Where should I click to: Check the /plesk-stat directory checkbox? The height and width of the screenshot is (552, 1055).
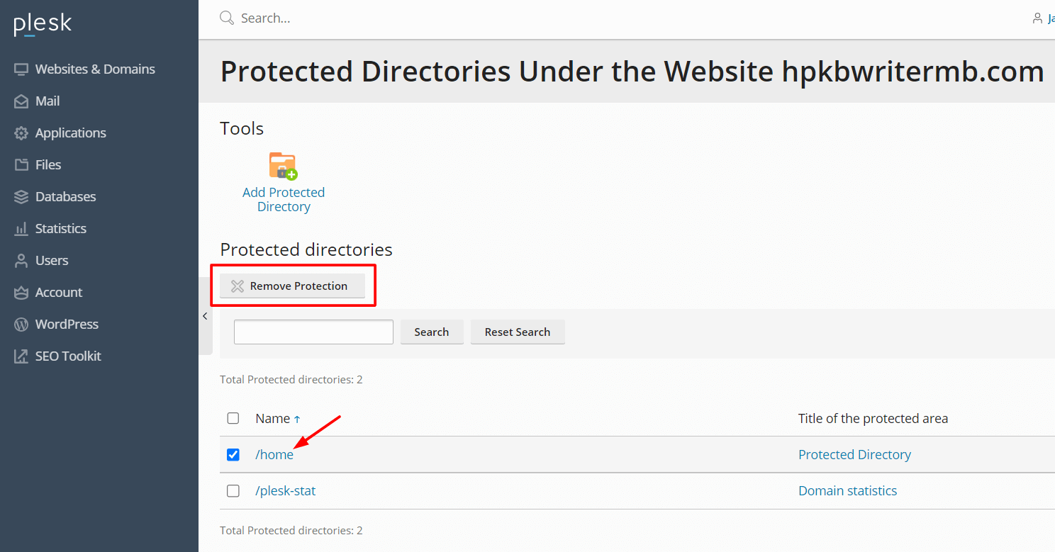tap(233, 490)
